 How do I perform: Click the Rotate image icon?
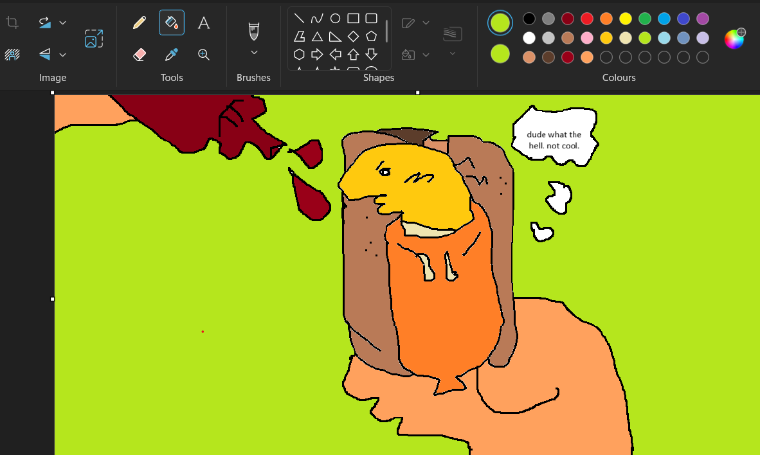(44, 22)
